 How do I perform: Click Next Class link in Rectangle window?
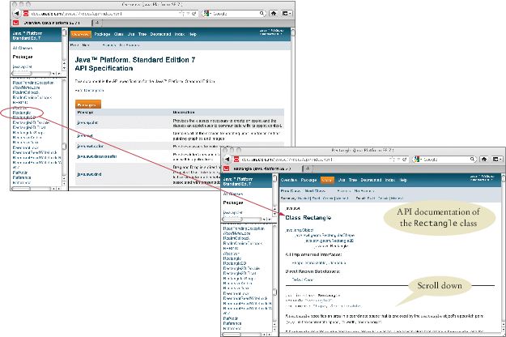tap(315, 191)
